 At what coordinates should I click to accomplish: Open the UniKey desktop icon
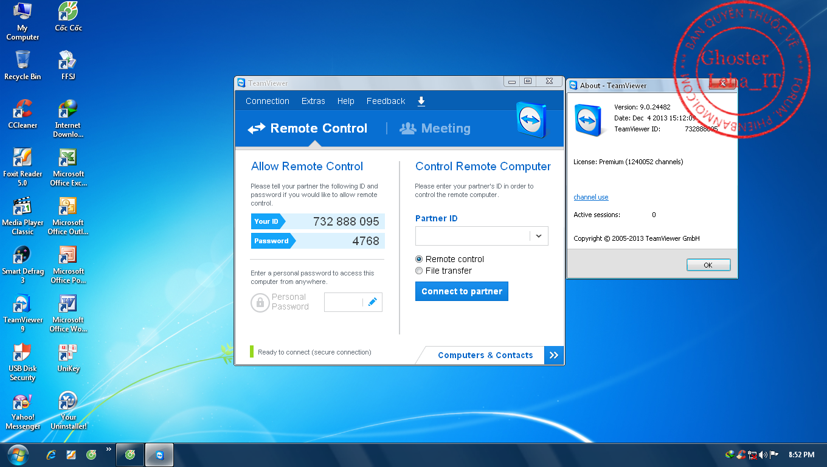[x=68, y=357]
